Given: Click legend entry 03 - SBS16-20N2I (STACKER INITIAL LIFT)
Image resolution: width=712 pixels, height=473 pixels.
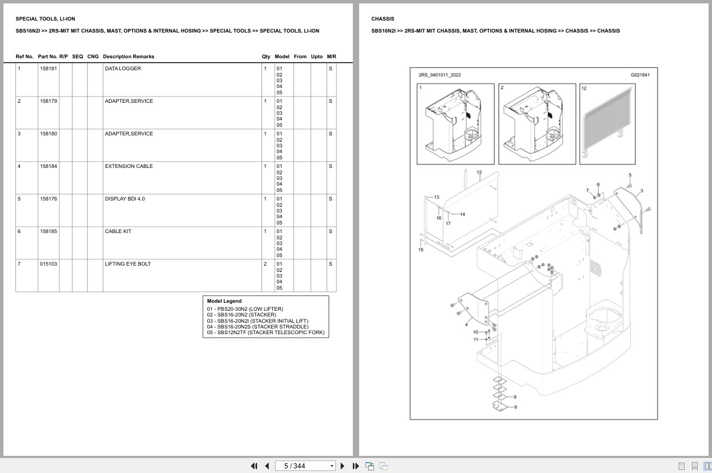Looking at the screenshot, I should 258,321.
